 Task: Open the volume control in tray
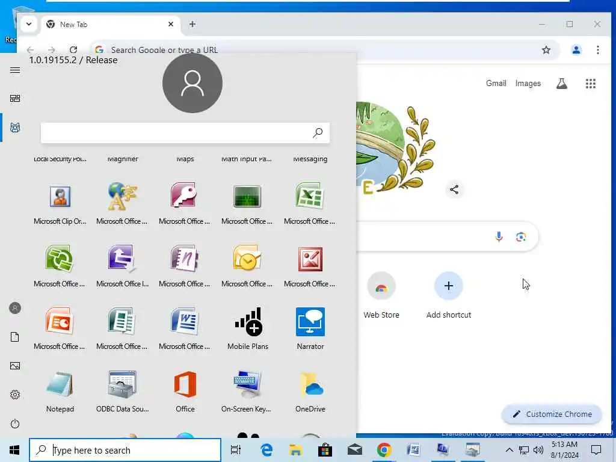tap(538, 450)
